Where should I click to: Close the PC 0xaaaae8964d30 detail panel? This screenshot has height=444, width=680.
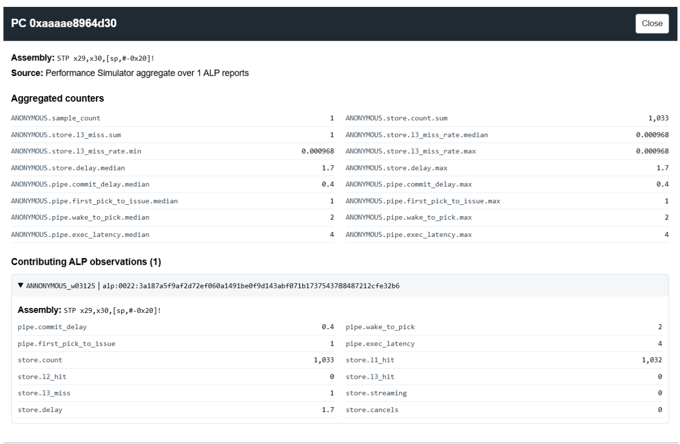click(652, 24)
